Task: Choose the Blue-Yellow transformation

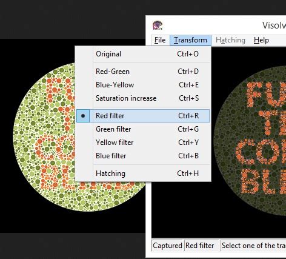Action: (143, 85)
